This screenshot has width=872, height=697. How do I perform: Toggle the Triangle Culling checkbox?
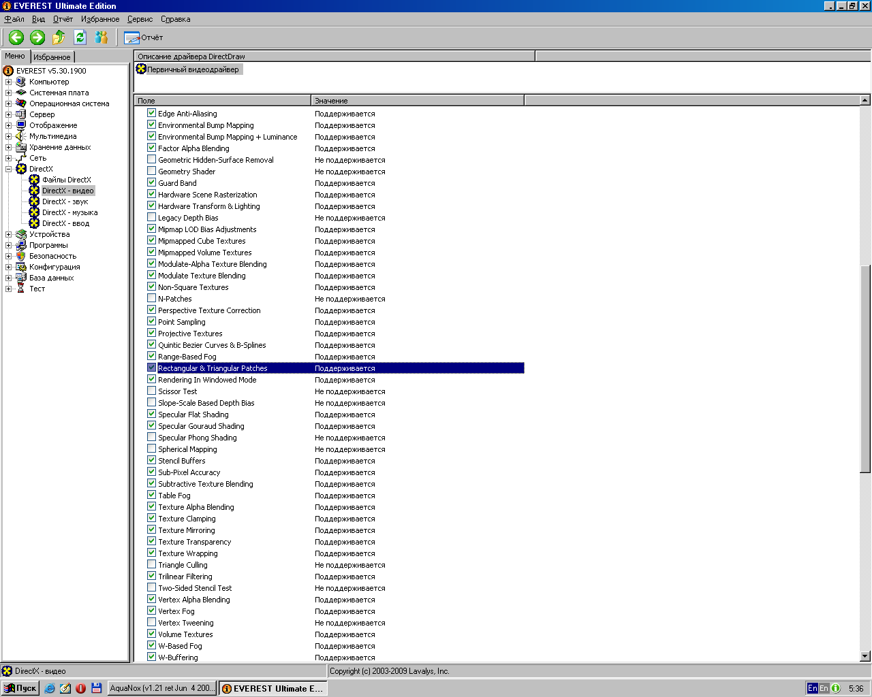(x=152, y=564)
